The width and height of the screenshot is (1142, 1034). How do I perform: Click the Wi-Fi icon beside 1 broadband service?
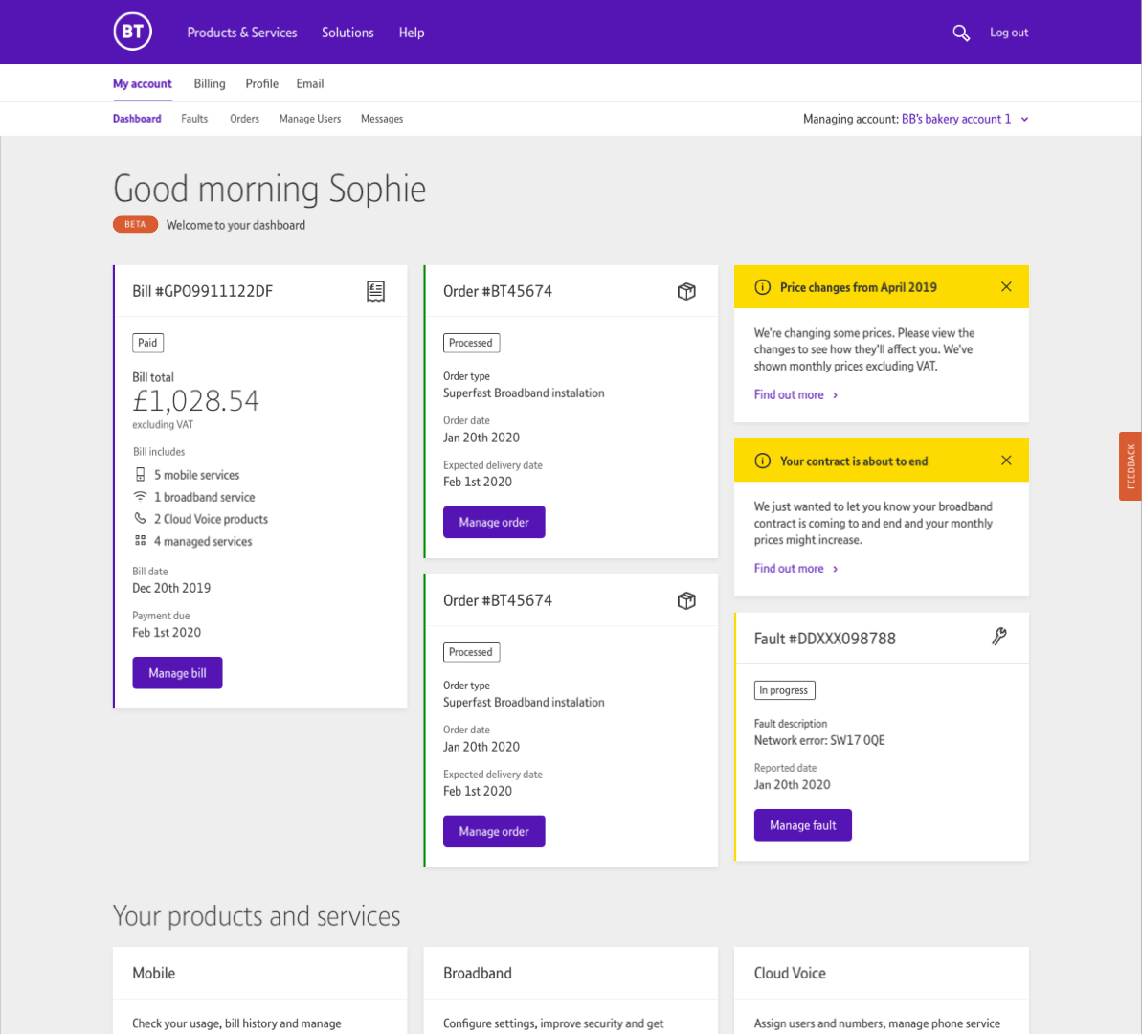click(140, 496)
